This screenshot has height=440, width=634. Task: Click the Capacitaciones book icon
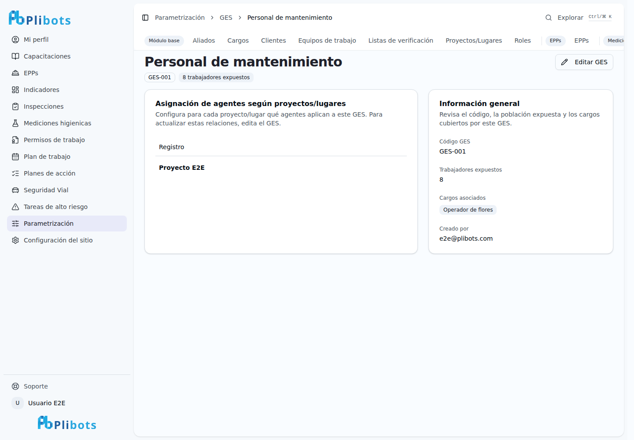coord(15,56)
